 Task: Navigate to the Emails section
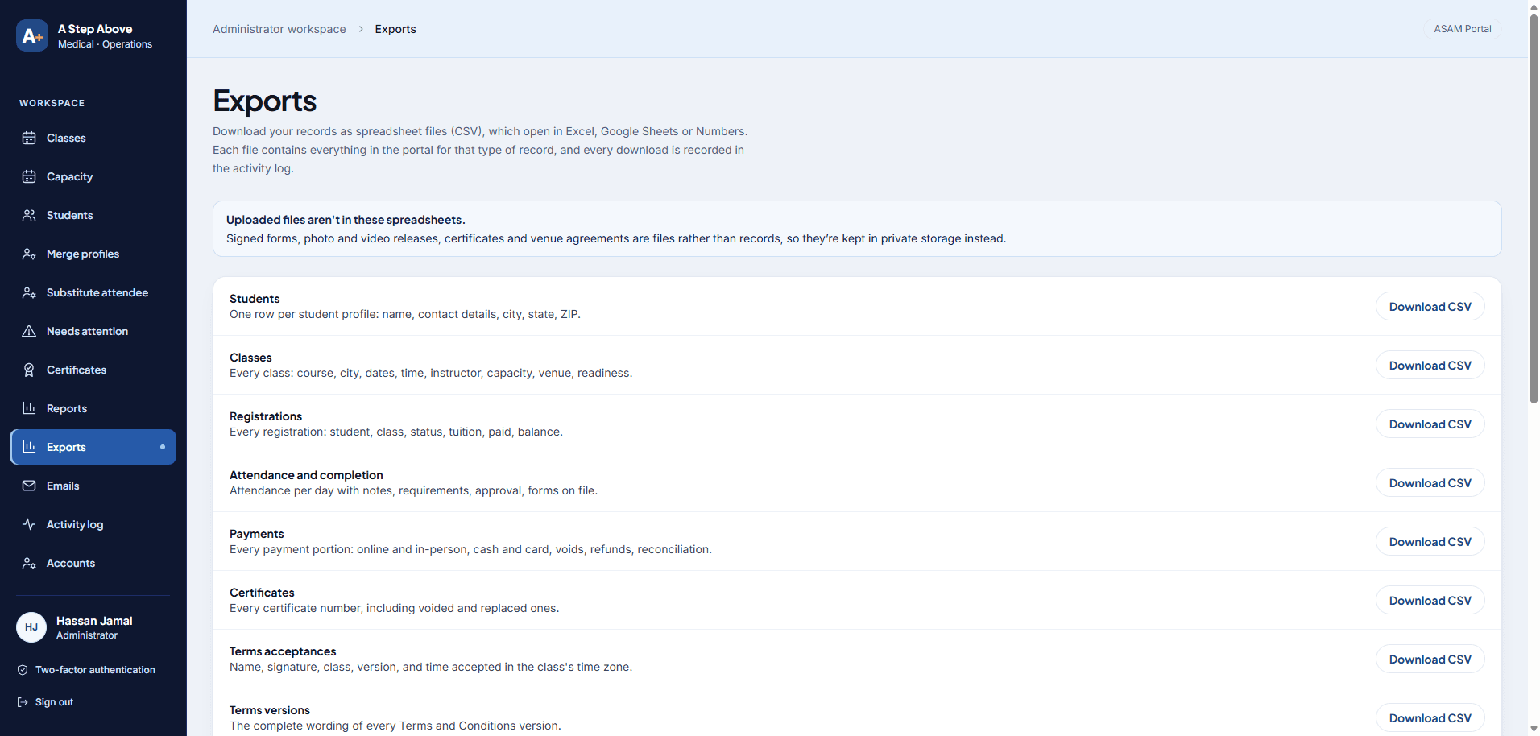[93, 486]
